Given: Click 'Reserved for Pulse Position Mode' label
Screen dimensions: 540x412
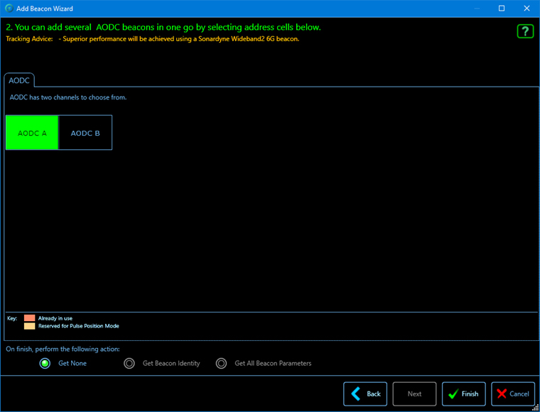Looking at the screenshot, I should [79, 326].
